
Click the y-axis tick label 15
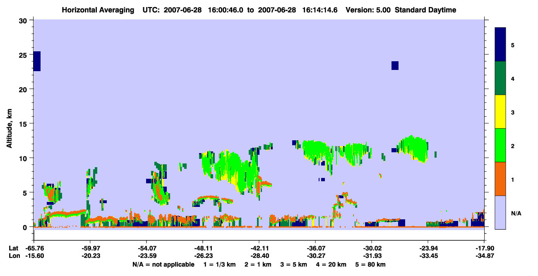[24, 124]
